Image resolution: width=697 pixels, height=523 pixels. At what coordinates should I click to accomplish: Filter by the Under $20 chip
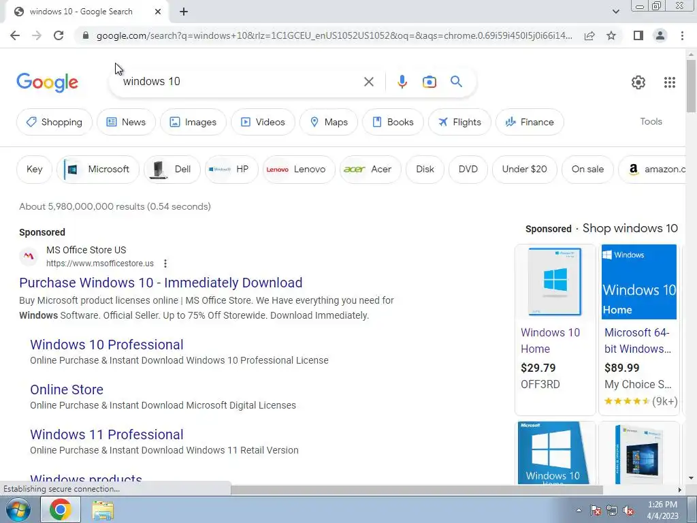pyautogui.click(x=525, y=170)
